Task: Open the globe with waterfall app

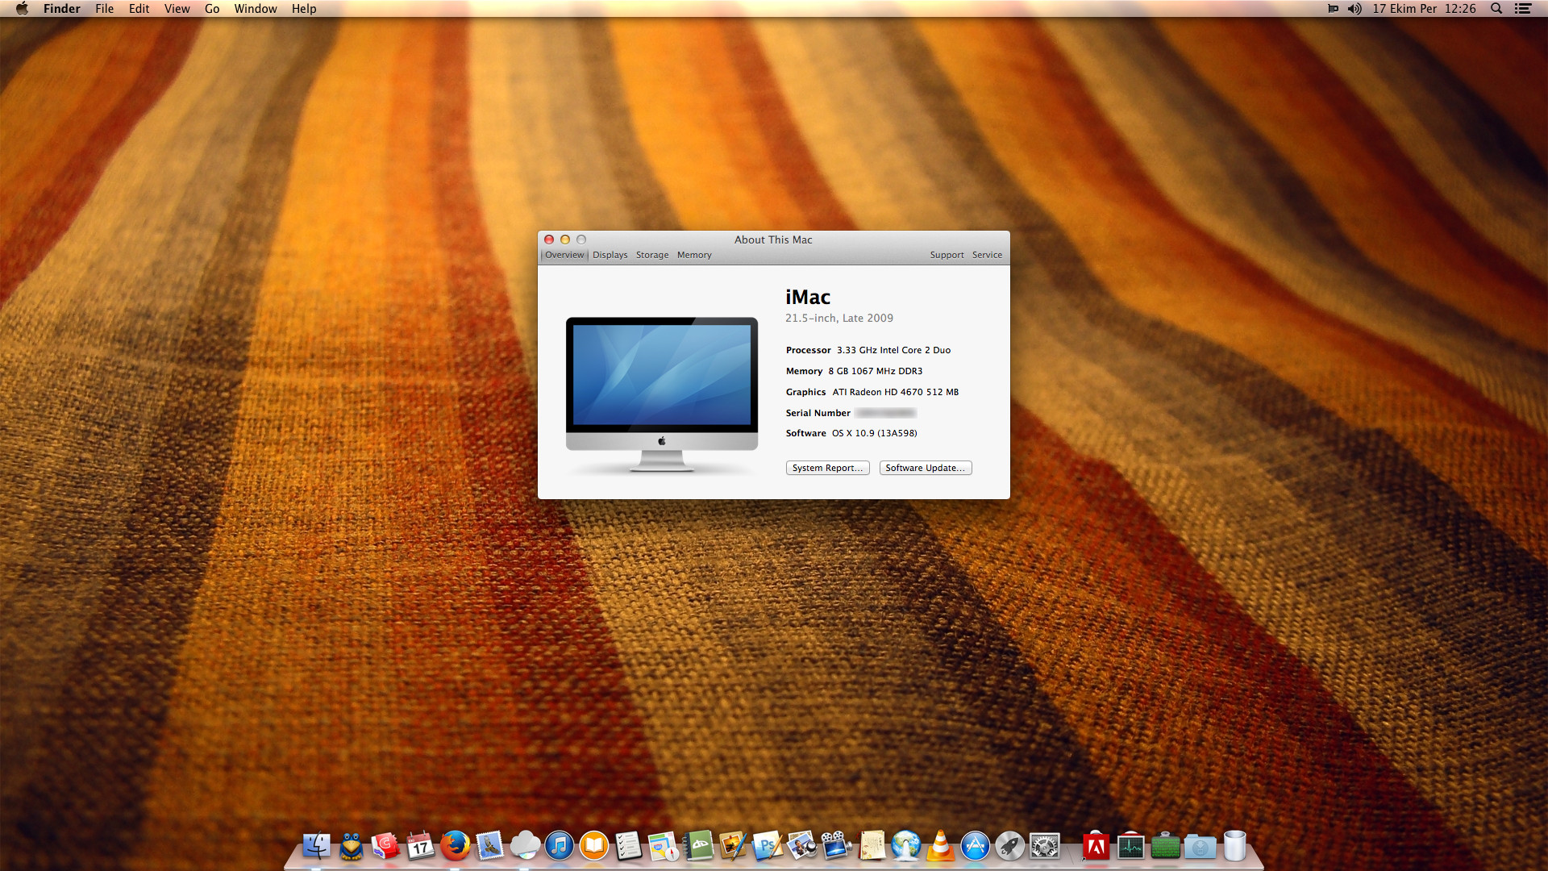Action: pyautogui.click(x=906, y=846)
